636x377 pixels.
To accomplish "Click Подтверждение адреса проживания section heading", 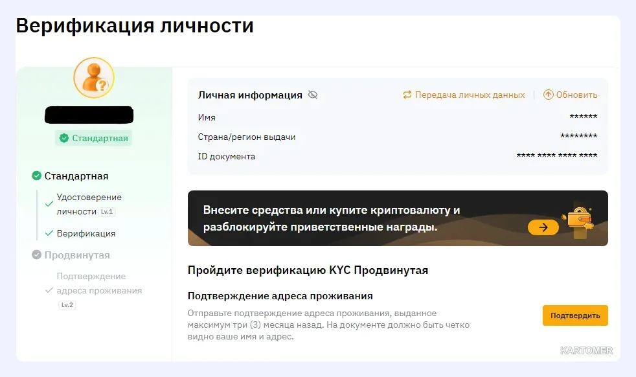I will [x=280, y=296].
